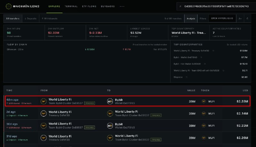Copy the Disperse counterparty address

[x=187, y=77]
